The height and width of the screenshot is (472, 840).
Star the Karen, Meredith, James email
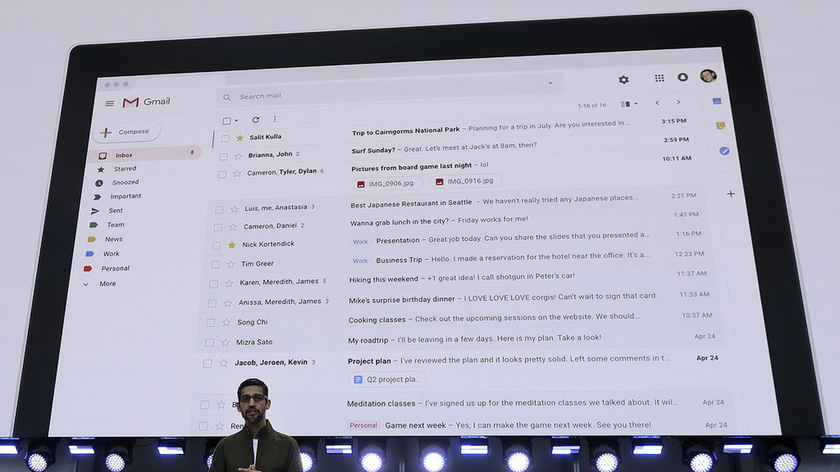229,283
